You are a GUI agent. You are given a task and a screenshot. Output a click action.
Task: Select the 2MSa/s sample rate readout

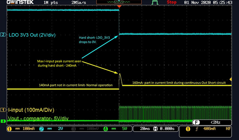click(x=79, y=2)
